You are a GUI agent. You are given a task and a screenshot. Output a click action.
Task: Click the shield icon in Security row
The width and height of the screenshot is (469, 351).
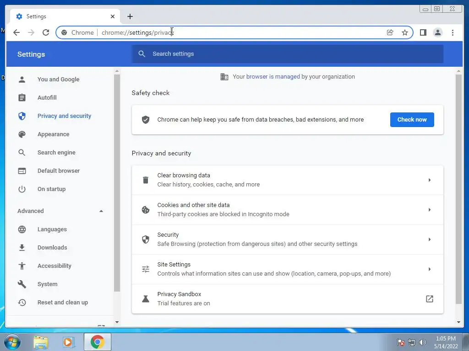tap(146, 239)
